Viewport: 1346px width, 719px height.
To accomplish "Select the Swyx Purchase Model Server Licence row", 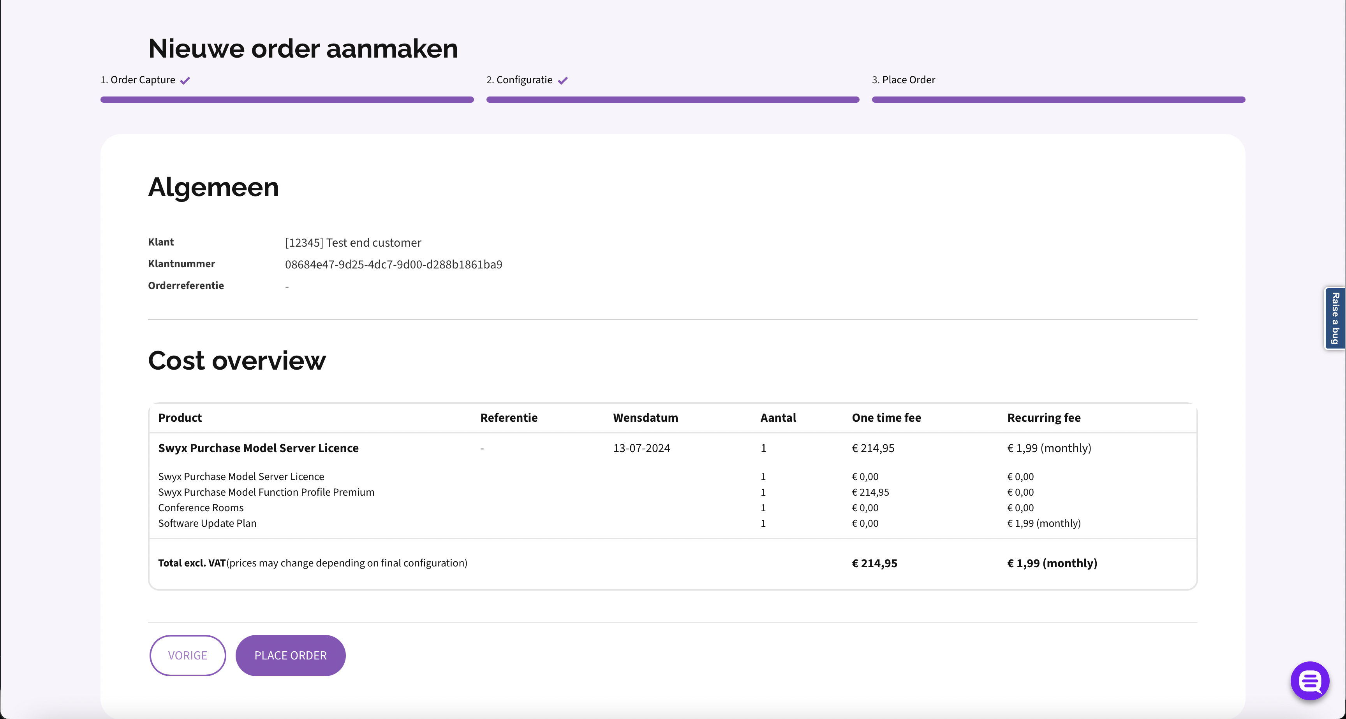I will point(258,447).
